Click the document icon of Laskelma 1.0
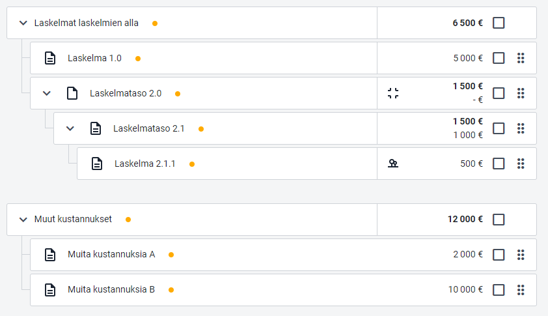The image size is (548, 316). (50, 58)
